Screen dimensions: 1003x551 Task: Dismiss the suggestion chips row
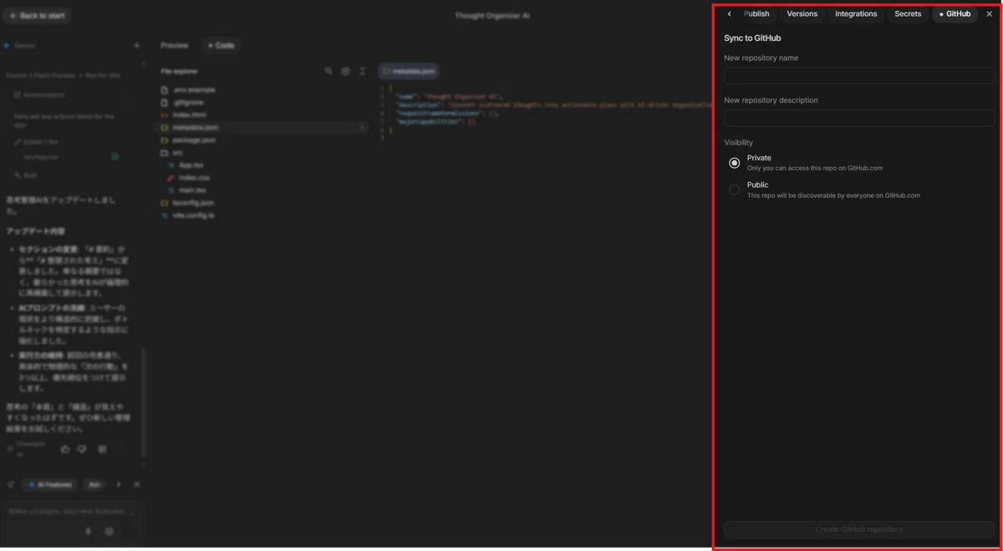(137, 484)
